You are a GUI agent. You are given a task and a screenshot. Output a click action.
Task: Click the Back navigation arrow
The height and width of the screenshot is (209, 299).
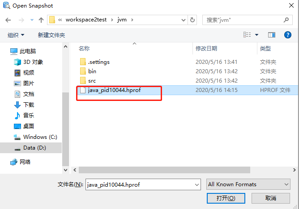8,20
